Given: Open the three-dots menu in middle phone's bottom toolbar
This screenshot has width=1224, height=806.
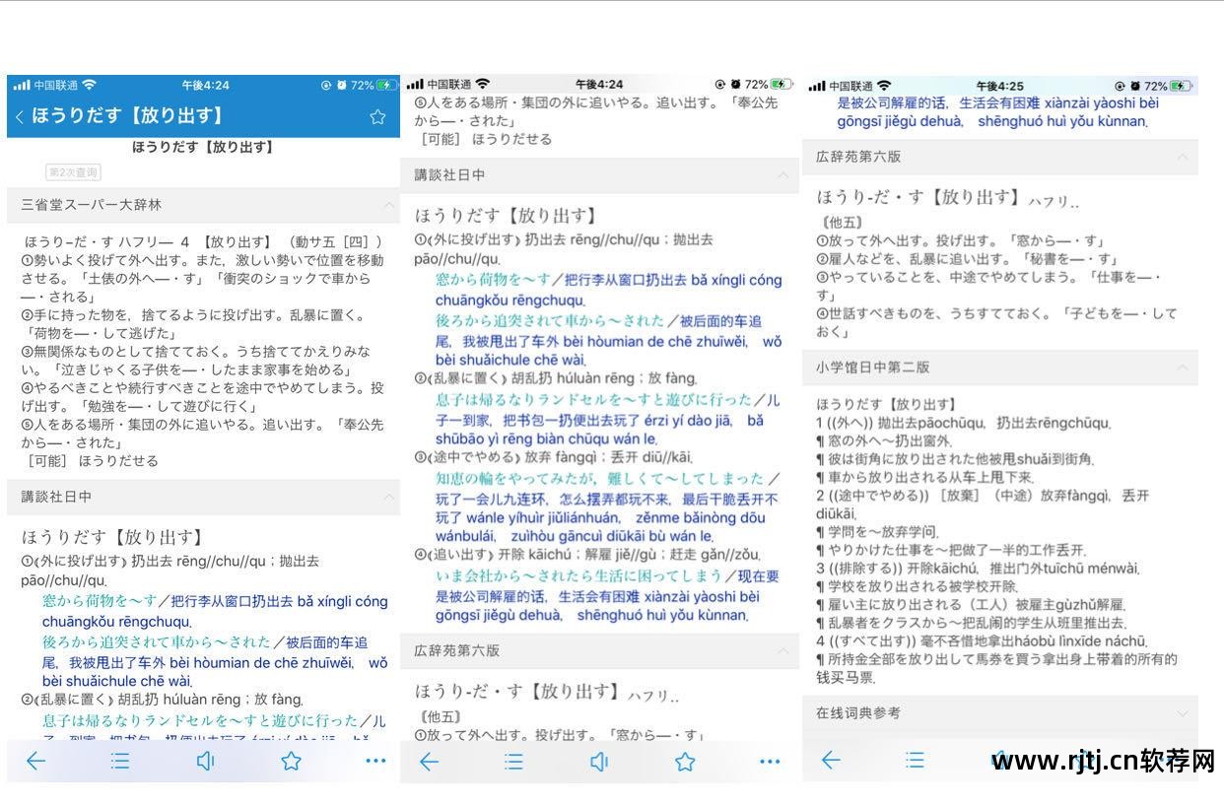Looking at the screenshot, I should 770,761.
